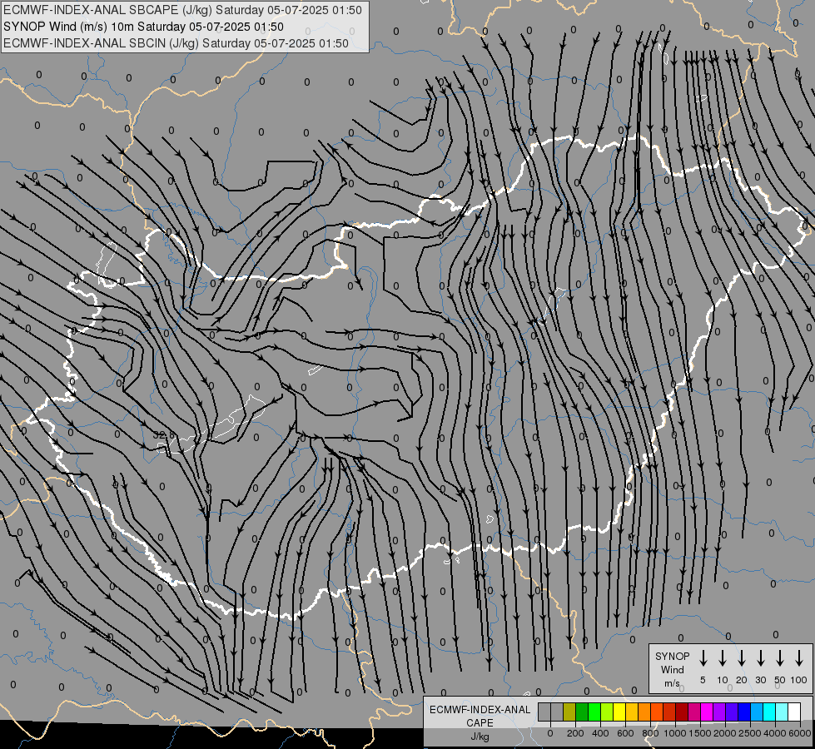The width and height of the screenshot is (815, 749).
Task: Click the 2500 value on CAPE scale
Action: pos(750,733)
